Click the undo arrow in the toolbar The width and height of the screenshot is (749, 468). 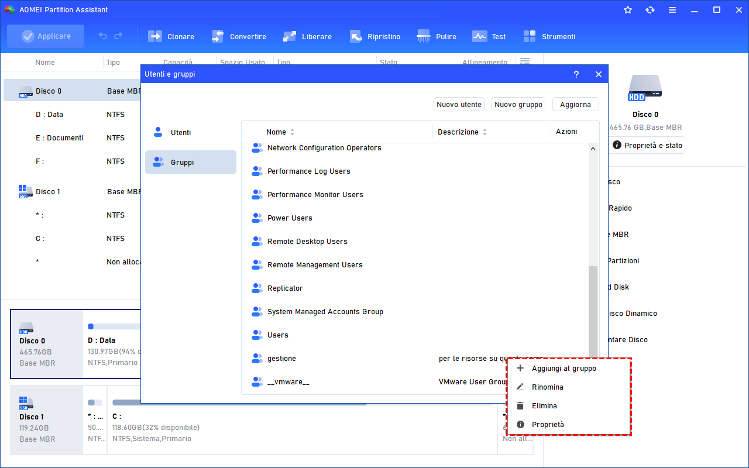coord(103,36)
